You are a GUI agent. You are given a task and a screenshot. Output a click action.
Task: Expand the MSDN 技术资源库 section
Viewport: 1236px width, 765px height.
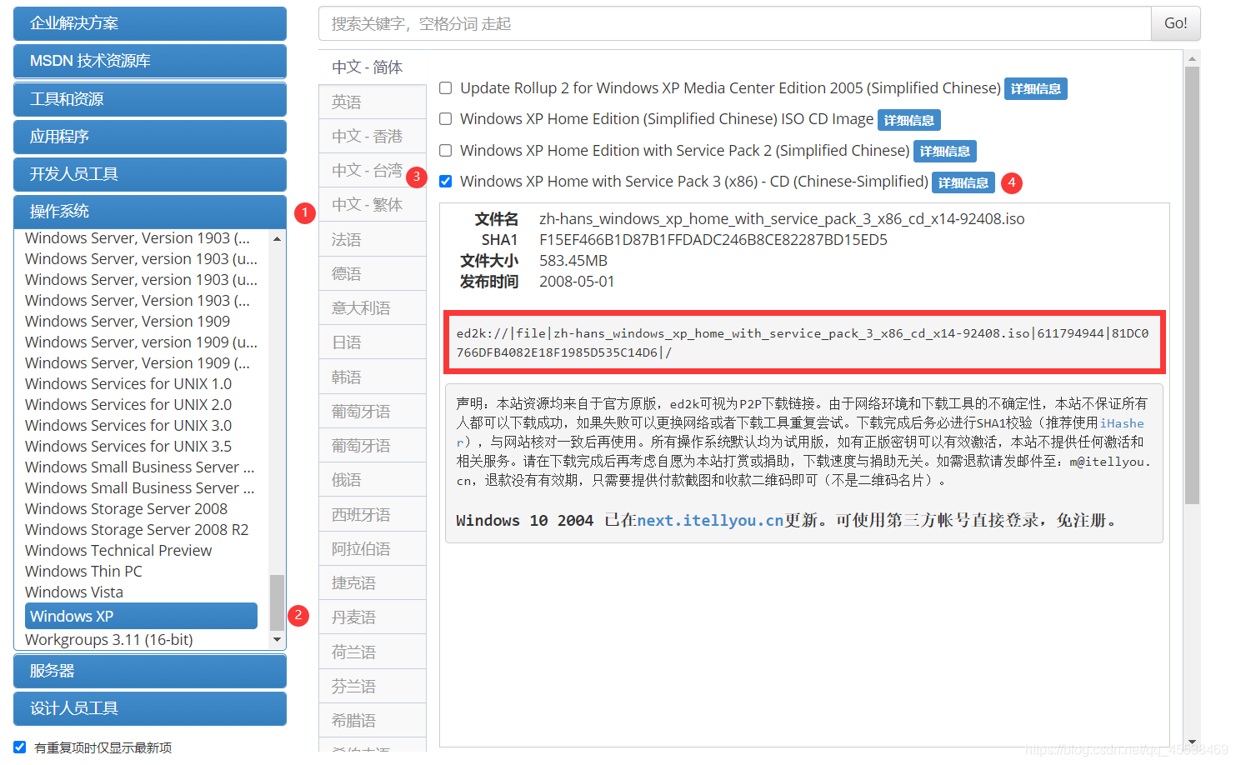pyautogui.click(x=150, y=61)
